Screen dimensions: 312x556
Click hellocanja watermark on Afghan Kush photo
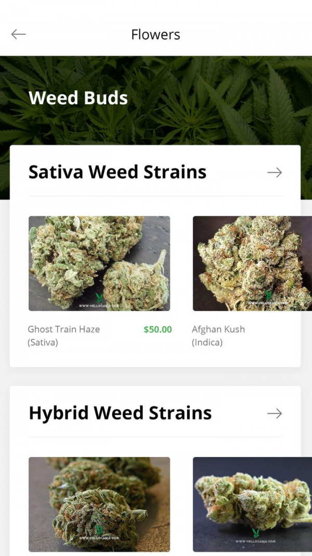269,298
